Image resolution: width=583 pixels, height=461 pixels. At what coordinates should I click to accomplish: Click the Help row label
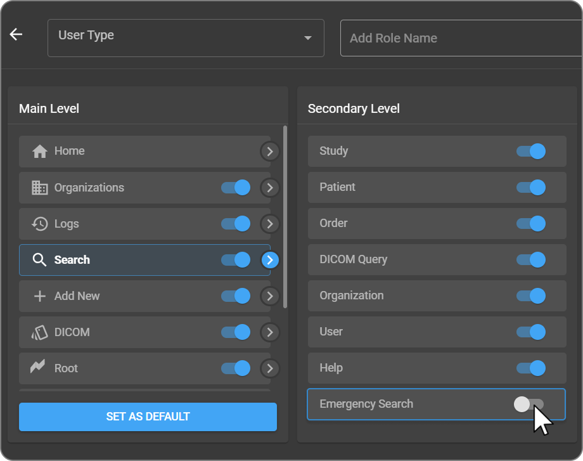tap(331, 368)
